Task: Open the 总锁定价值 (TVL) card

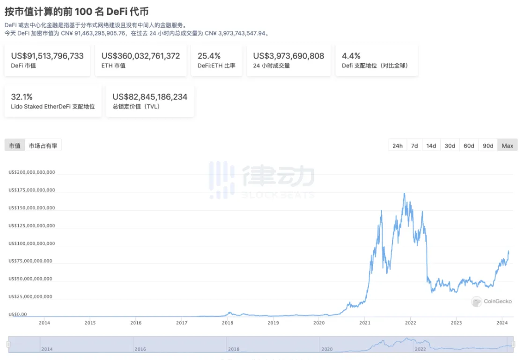Action: coord(150,101)
